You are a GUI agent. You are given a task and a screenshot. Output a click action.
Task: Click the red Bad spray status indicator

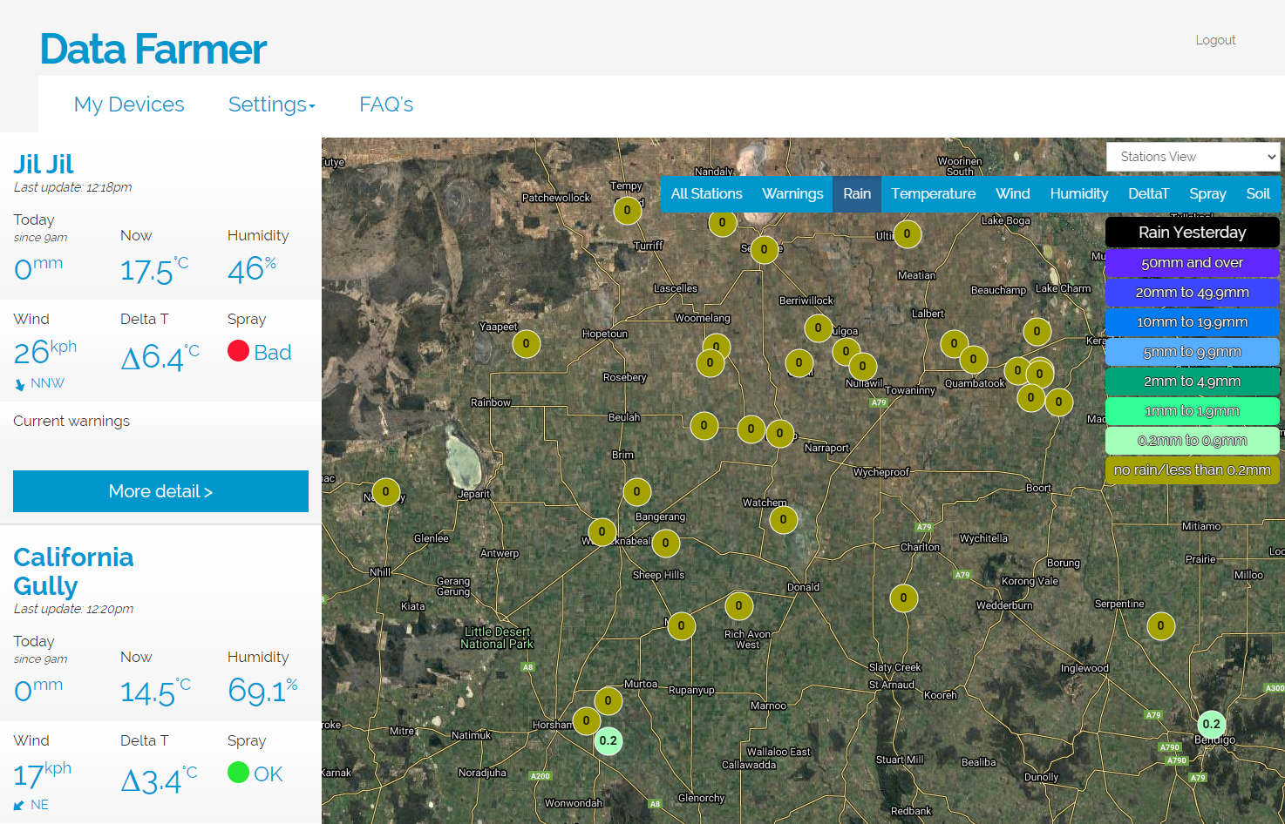pyautogui.click(x=239, y=351)
